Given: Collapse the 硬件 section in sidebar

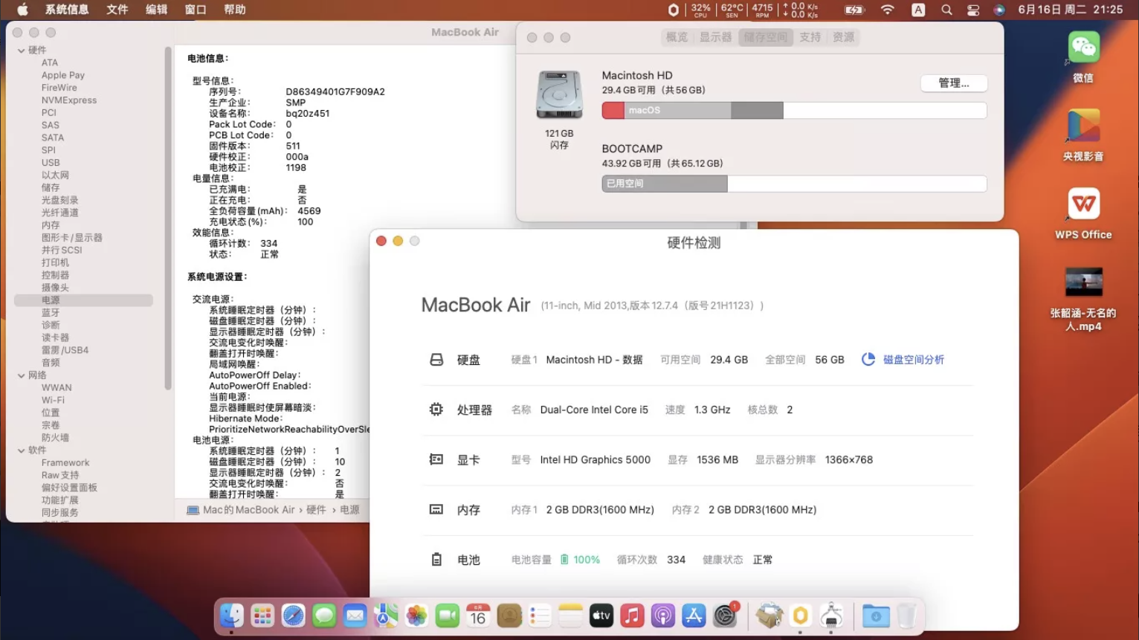Looking at the screenshot, I should (x=22, y=51).
